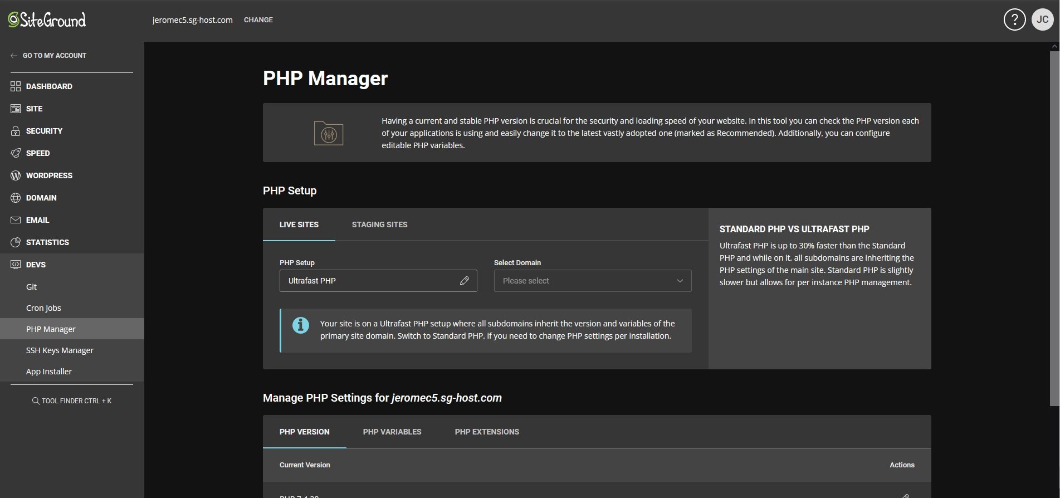Open the Domain menu section
The image size is (1060, 498).
click(72, 198)
